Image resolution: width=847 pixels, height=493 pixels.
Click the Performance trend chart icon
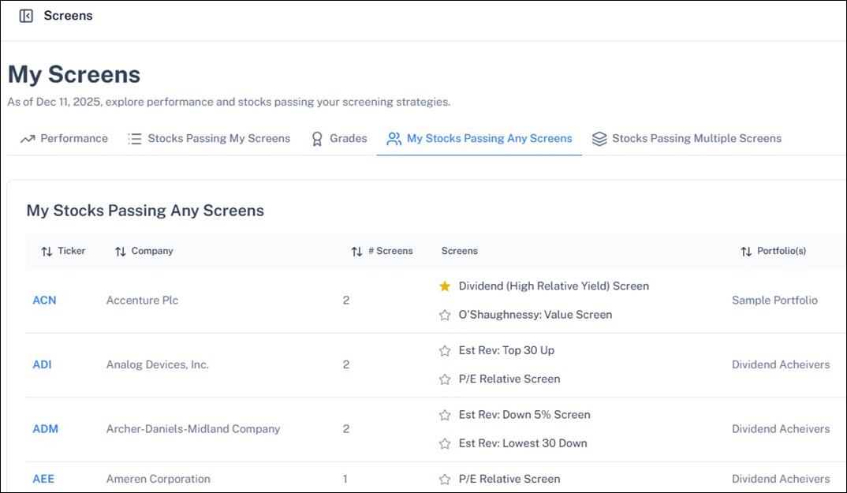click(x=28, y=139)
